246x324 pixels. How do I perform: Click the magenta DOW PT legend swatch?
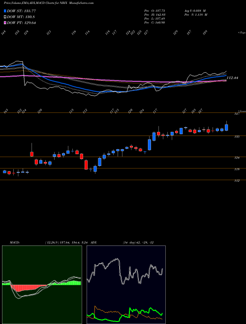[5, 23]
